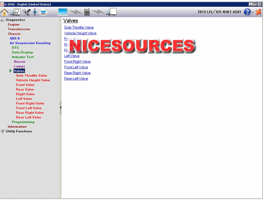Open the vehicle diagnostics stethoscope icon

pyautogui.click(x=15, y=12)
